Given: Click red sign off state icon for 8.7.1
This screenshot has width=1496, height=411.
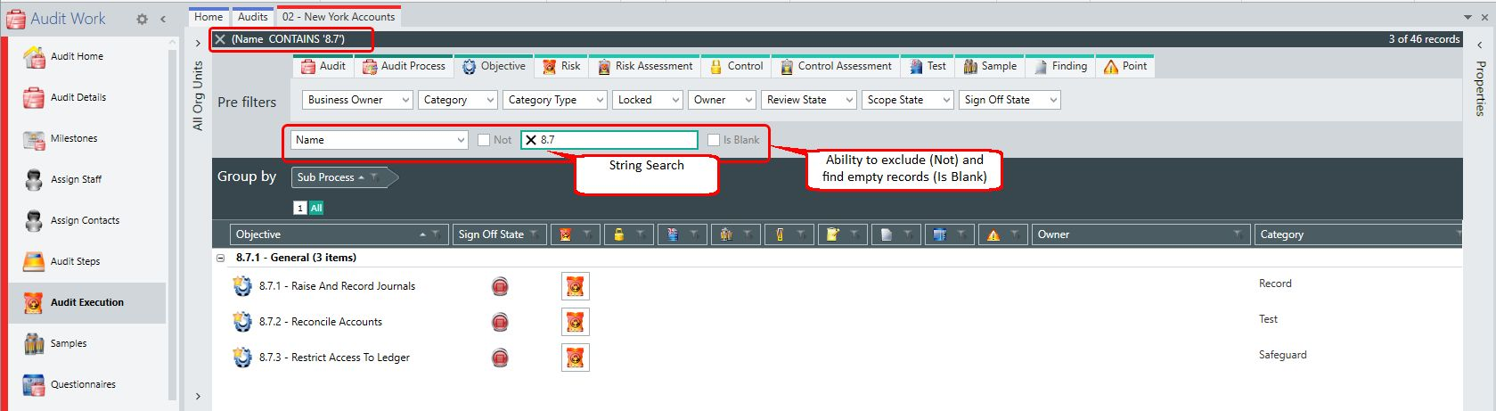Looking at the screenshot, I should pyautogui.click(x=500, y=286).
